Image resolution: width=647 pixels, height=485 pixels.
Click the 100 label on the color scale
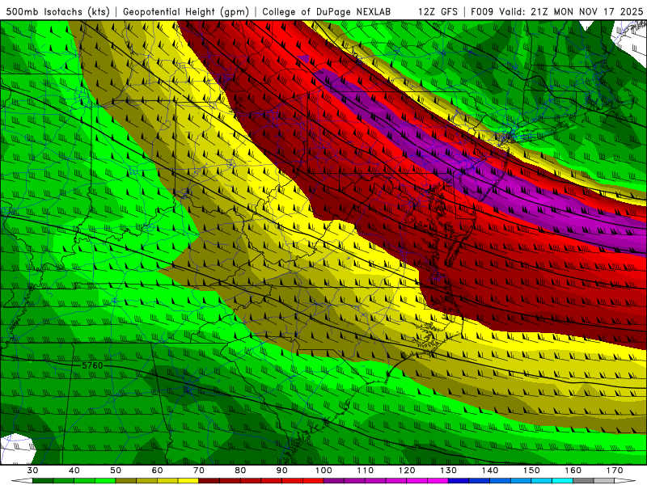[x=323, y=470]
